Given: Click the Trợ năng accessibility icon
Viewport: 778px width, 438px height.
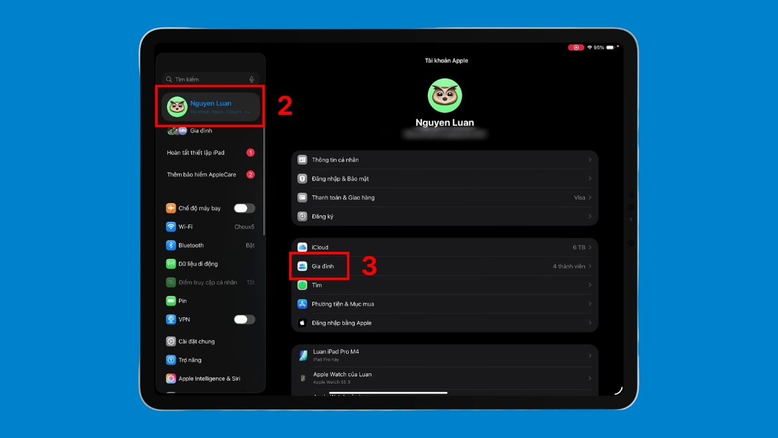Looking at the screenshot, I should click(171, 359).
